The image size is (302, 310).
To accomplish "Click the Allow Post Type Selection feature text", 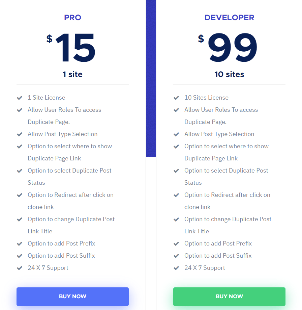I will 62,134.
